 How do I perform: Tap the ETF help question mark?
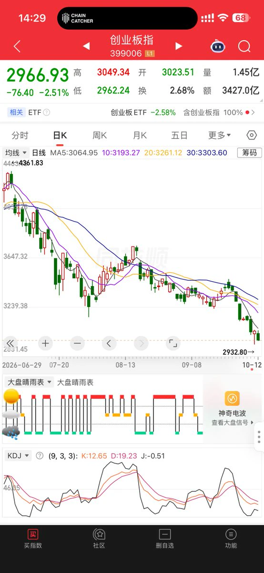(x=47, y=113)
